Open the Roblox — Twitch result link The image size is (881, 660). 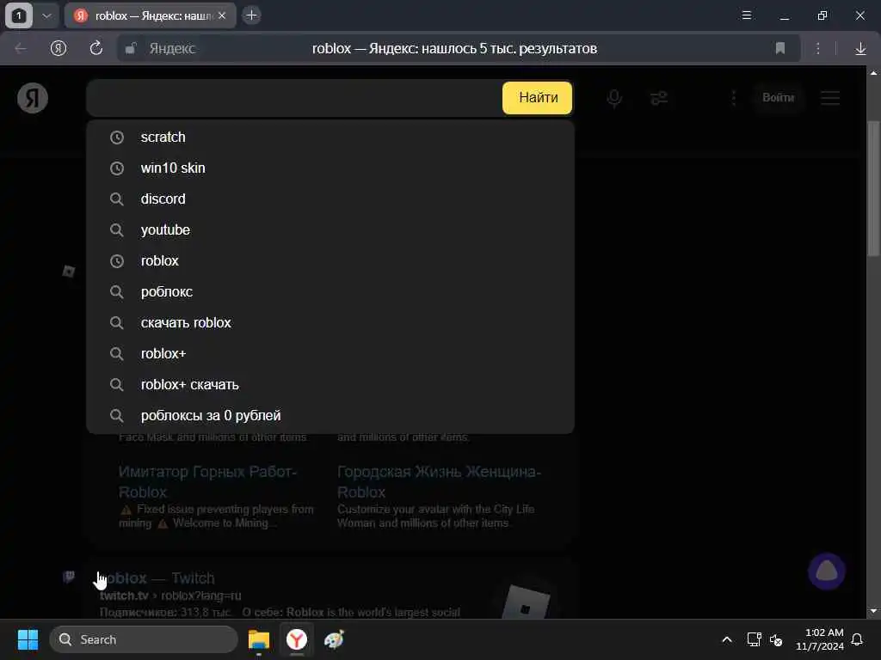pos(157,578)
